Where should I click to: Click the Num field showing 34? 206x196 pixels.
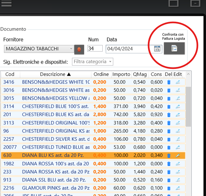(95, 48)
